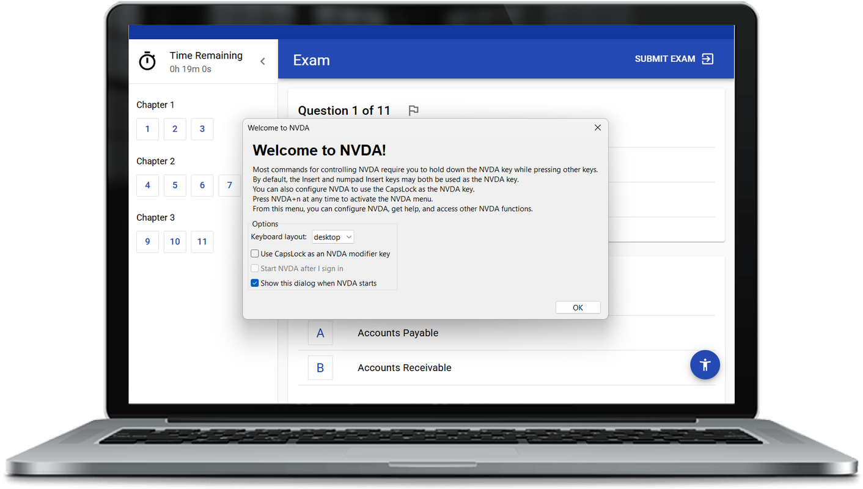863x489 pixels.
Task: Click the Question 1 of 11 heading
Action: (344, 111)
